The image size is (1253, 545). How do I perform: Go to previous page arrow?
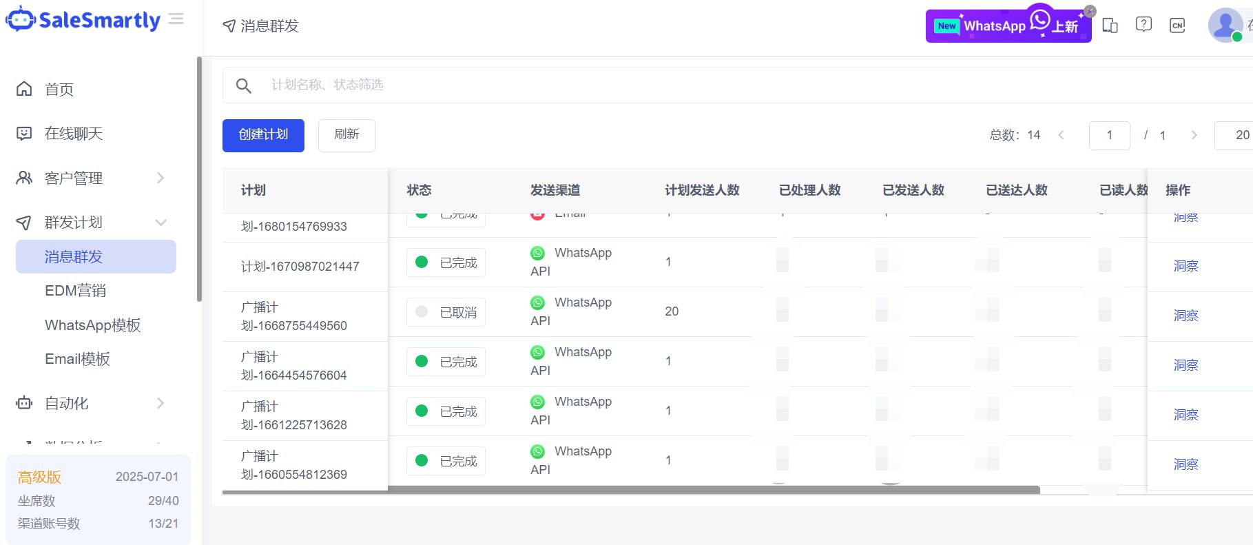click(x=1061, y=135)
